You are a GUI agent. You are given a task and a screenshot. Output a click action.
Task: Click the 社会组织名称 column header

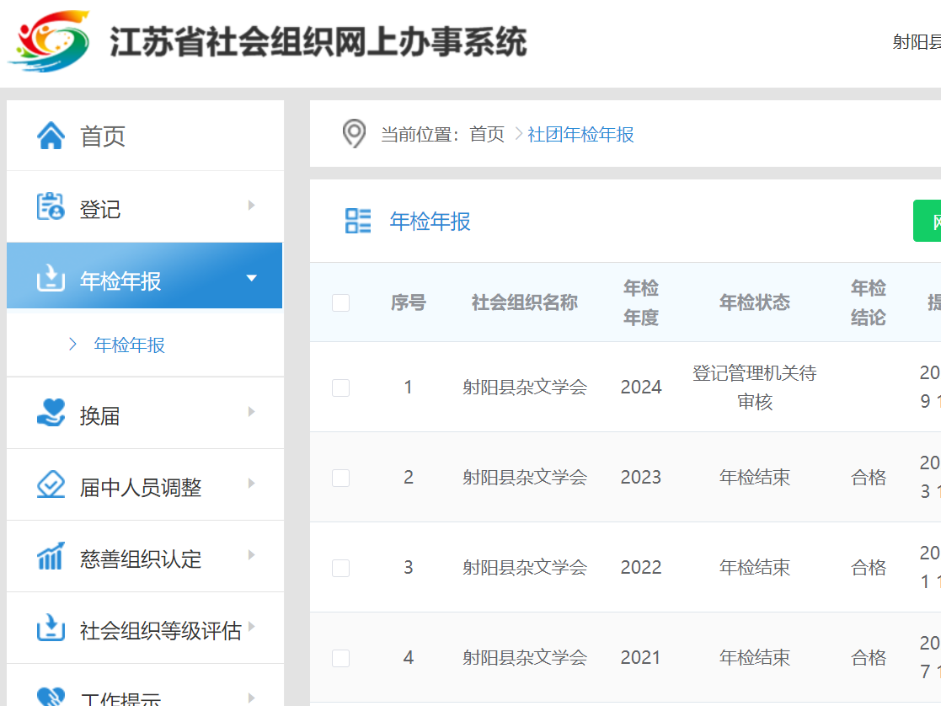(x=525, y=302)
